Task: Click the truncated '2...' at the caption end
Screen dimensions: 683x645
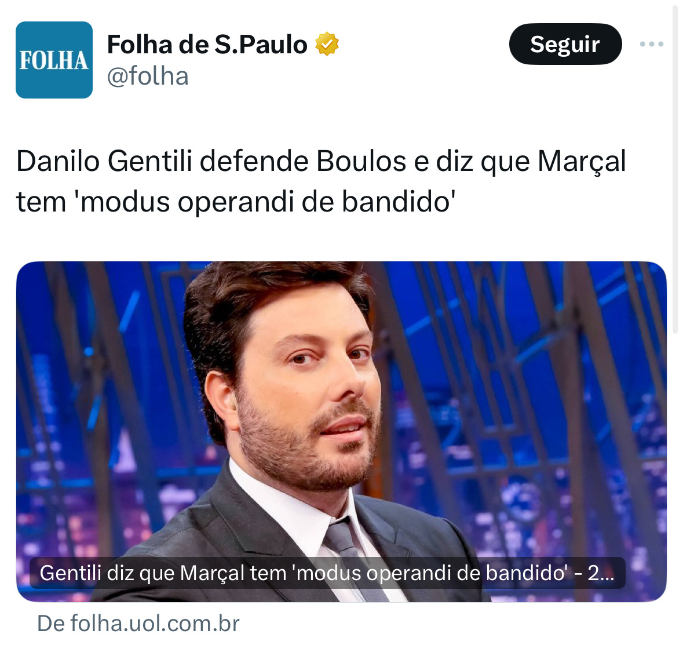Action: tap(601, 573)
